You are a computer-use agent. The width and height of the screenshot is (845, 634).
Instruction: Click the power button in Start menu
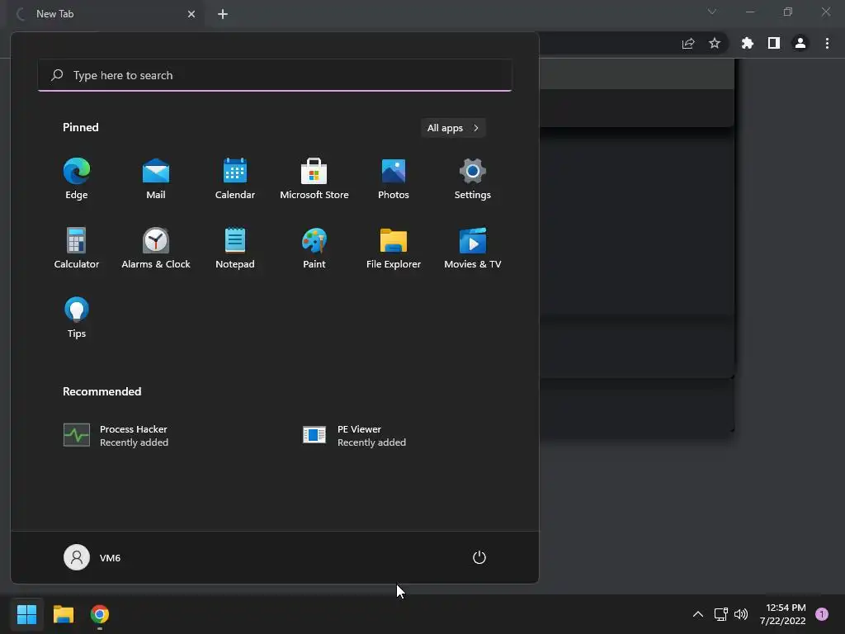(x=479, y=557)
